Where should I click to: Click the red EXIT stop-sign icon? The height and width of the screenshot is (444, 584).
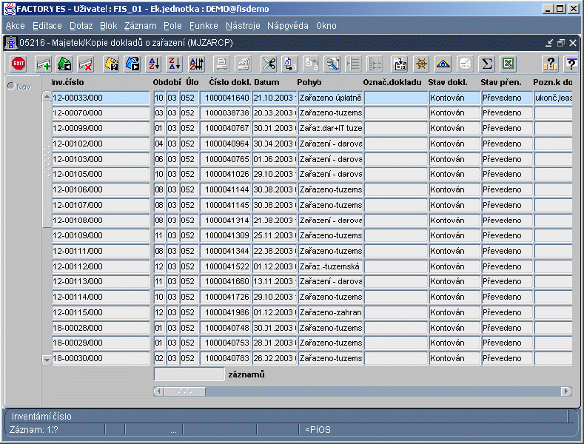[19, 64]
